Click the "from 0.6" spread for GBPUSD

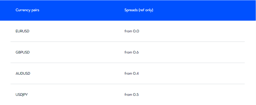pos(132,52)
